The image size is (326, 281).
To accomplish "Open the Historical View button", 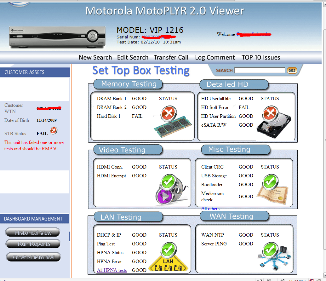I will click(33, 232).
